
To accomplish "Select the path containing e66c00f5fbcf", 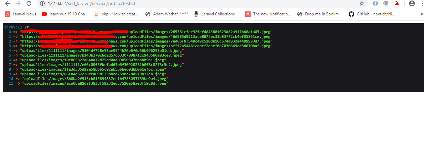I will 102,65.
